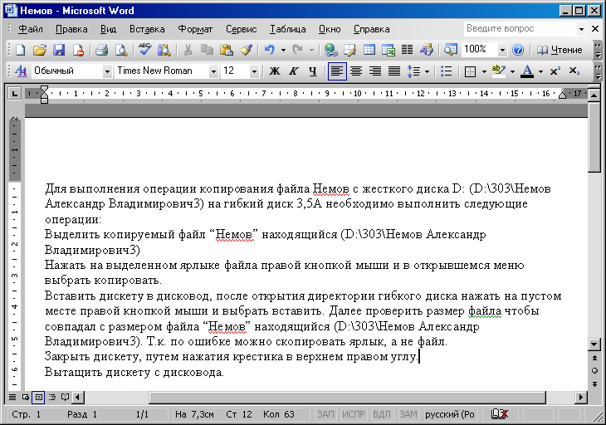Open the Формат menu

click(x=195, y=29)
